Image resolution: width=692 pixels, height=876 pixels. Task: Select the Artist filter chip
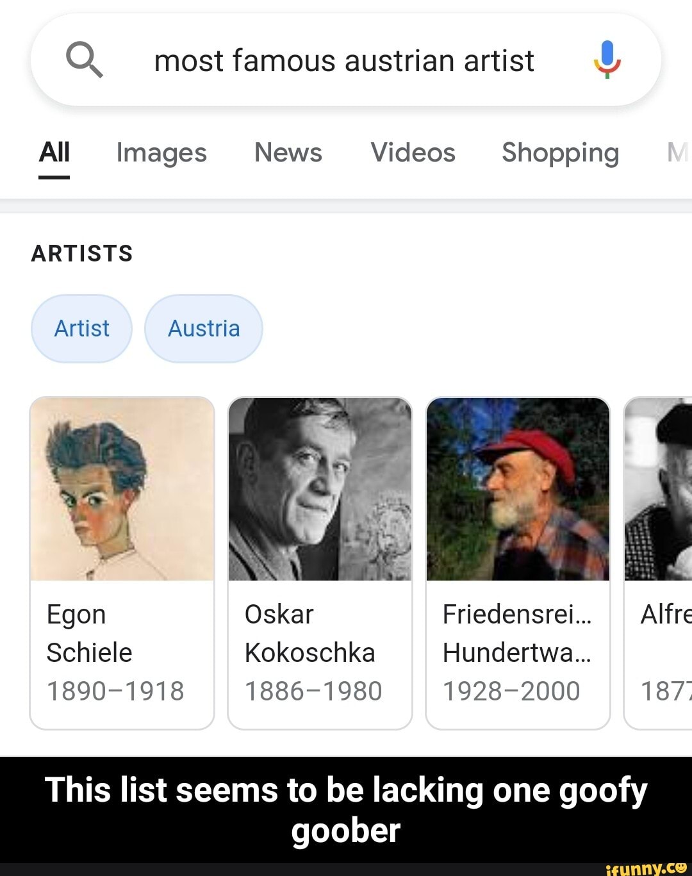click(x=81, y=328)
